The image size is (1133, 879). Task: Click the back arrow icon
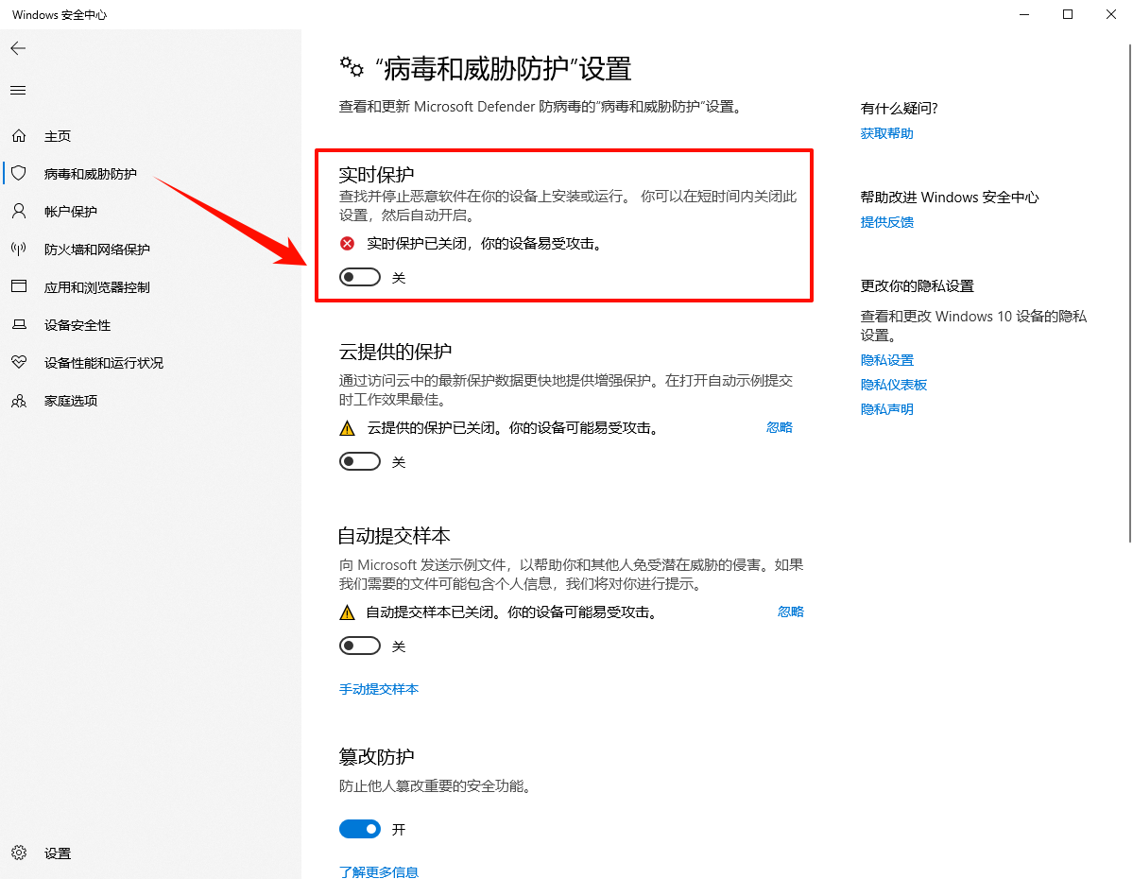pos(18,48)
